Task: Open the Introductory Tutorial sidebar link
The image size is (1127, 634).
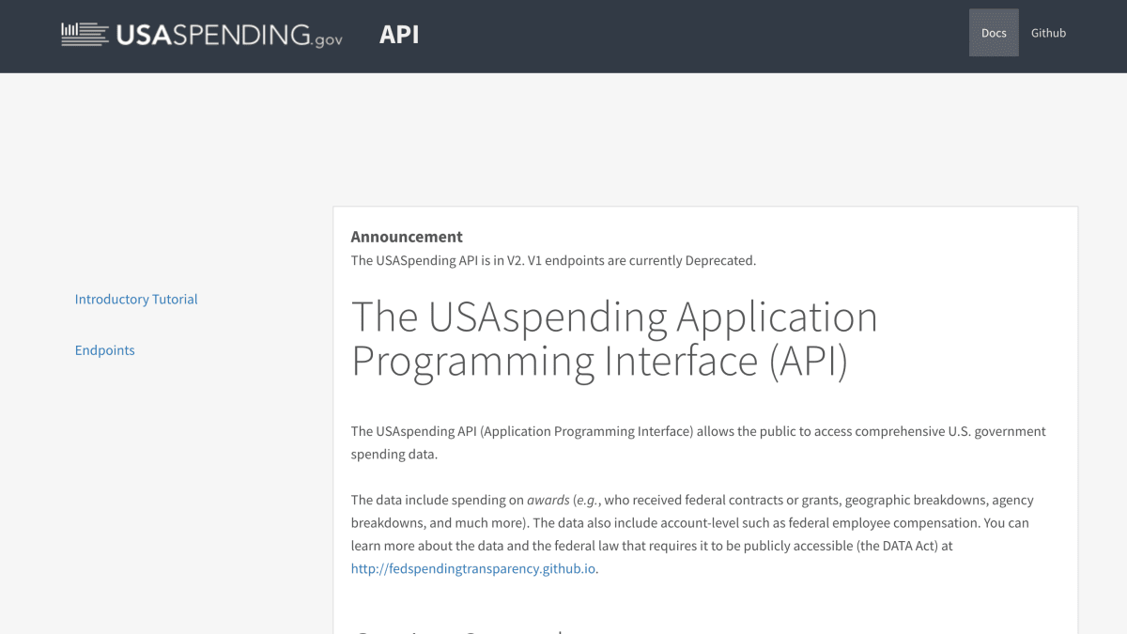Action: click(x=136, y=300)
